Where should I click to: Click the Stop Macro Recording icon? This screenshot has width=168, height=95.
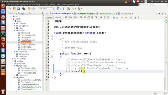126,17
